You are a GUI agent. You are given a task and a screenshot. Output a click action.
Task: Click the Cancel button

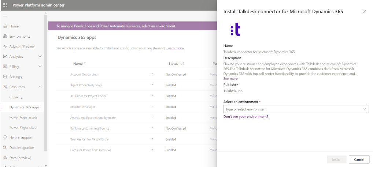click(359, 159)
